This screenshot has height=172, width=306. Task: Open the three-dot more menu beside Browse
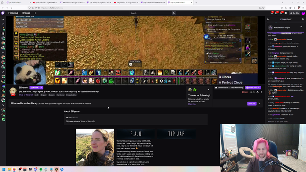(35, 13)
